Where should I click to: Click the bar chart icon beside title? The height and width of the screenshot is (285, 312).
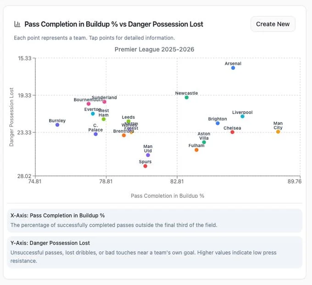pyautogui.click(x=17, y=24)
